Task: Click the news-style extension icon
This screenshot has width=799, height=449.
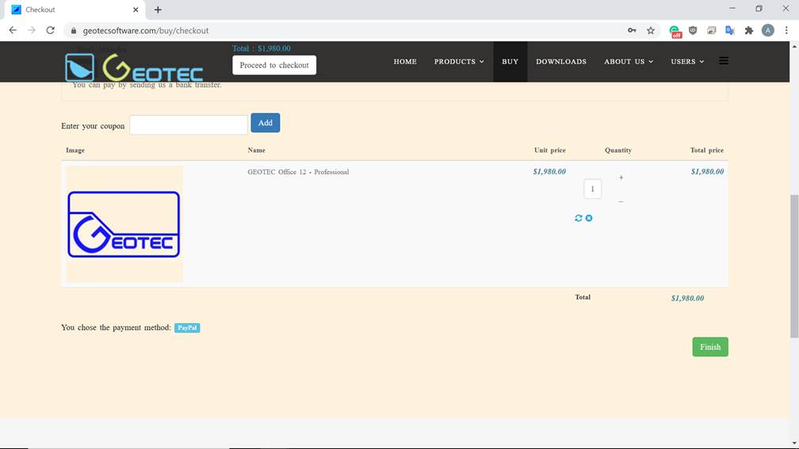Action: click(711, 31)
